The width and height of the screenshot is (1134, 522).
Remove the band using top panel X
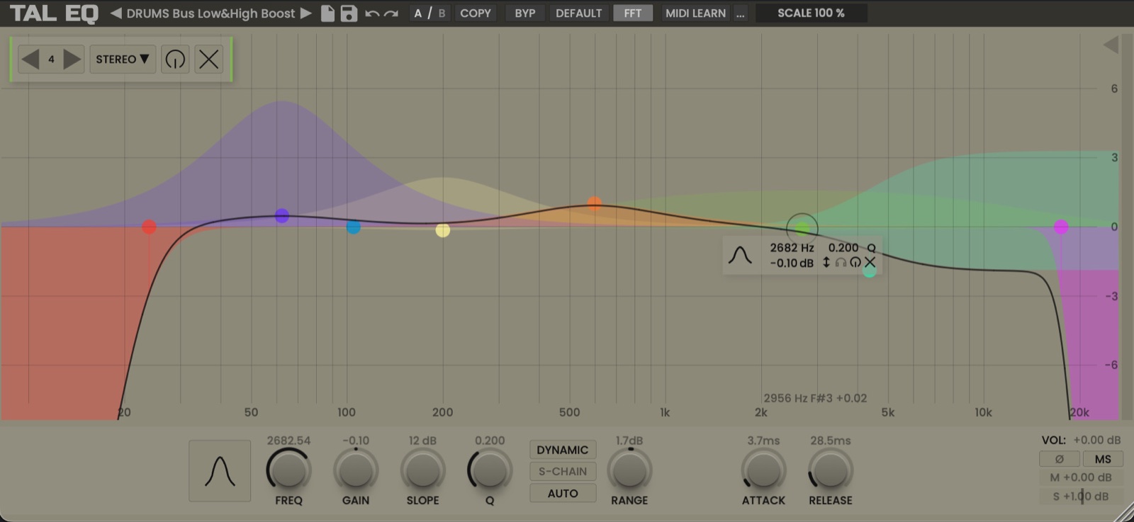(x=209, y=59)
